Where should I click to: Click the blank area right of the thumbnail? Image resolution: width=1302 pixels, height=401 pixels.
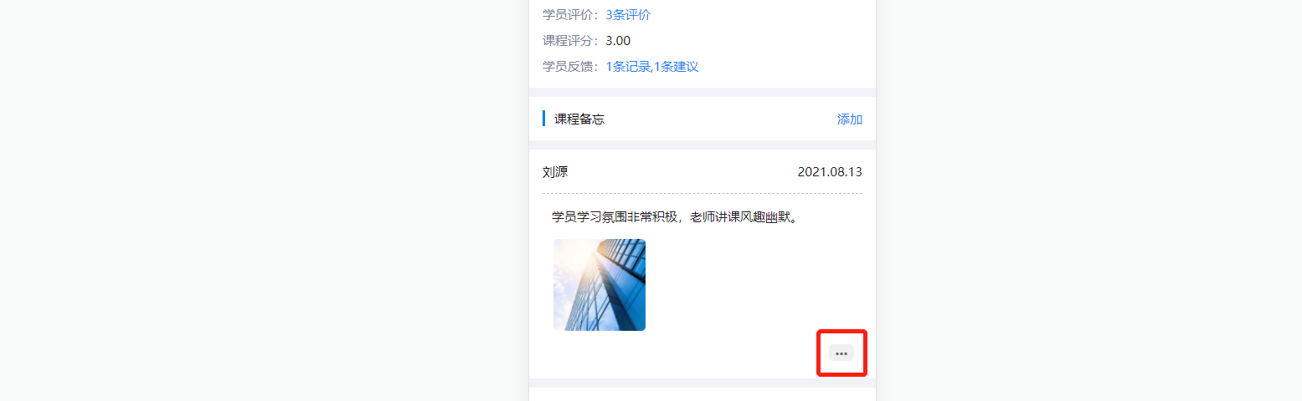coord(754,285)
